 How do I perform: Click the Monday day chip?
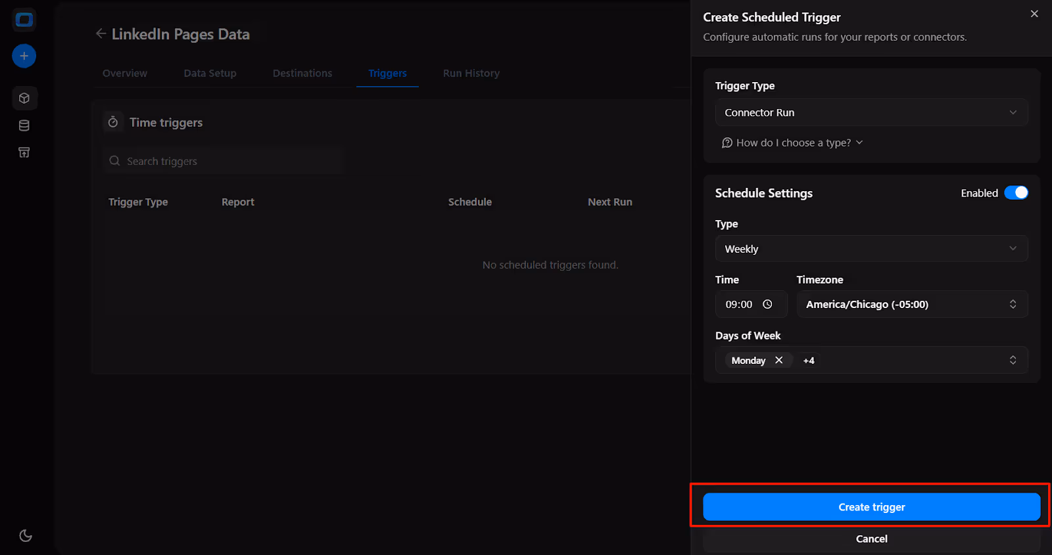[x=757, y=360]
